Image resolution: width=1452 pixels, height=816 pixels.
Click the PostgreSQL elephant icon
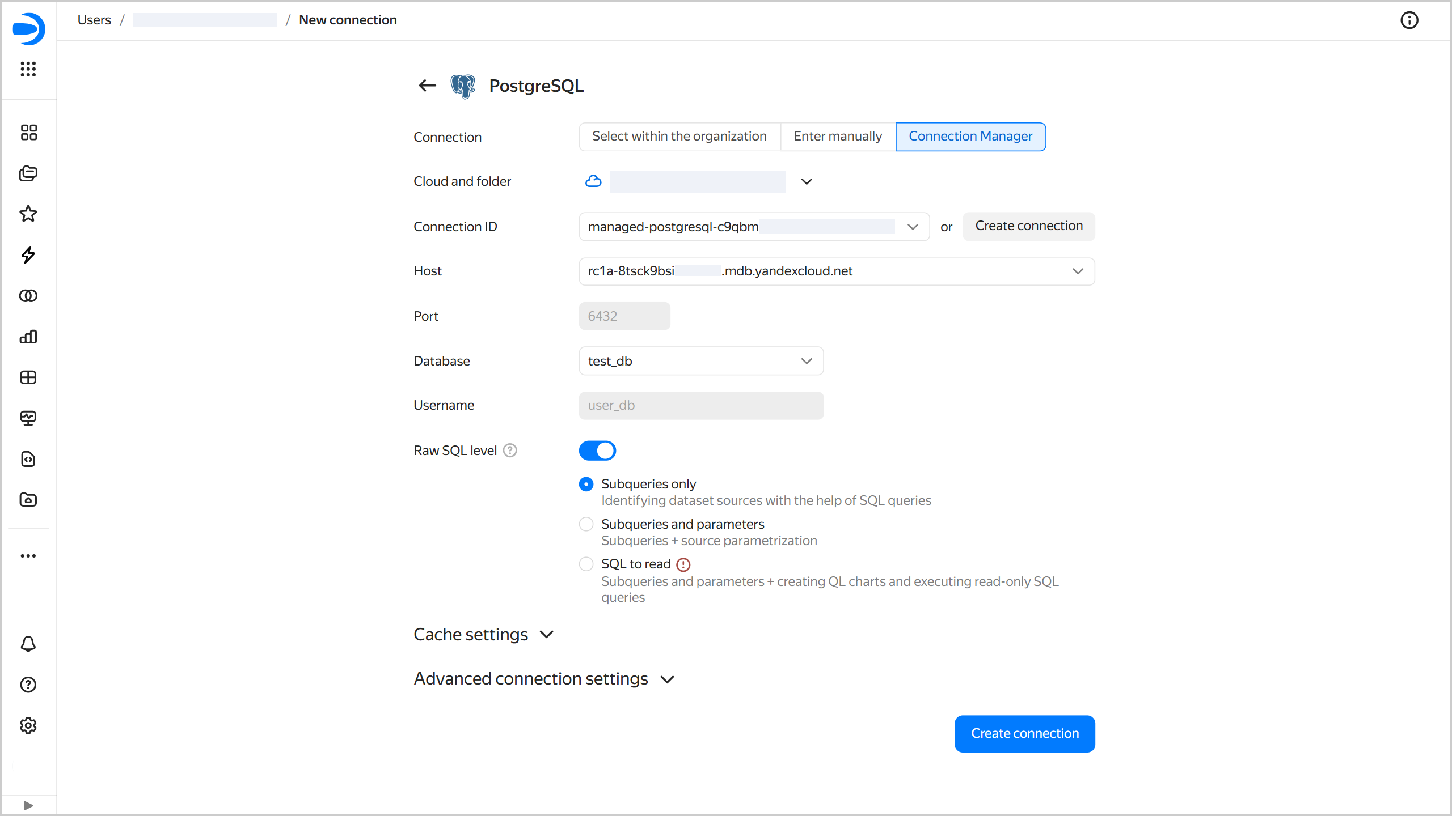pos(463,86)
